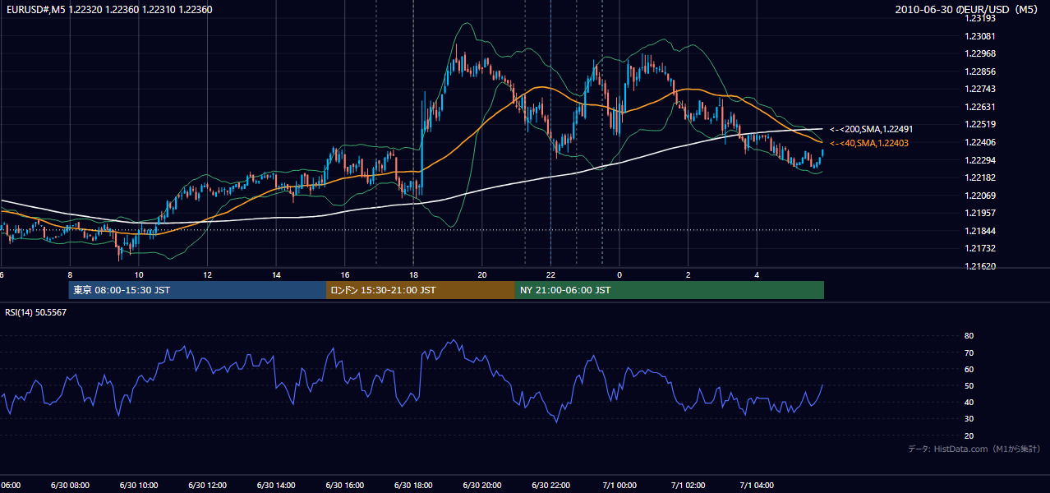
Task: Click price axis label 1.22968
Action: 979,53
